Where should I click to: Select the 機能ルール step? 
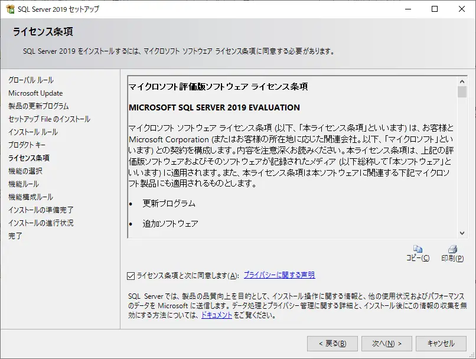(24, 184)
